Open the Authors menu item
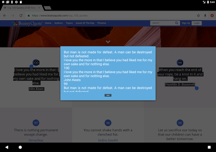216x152 pixels. (59, 23)
